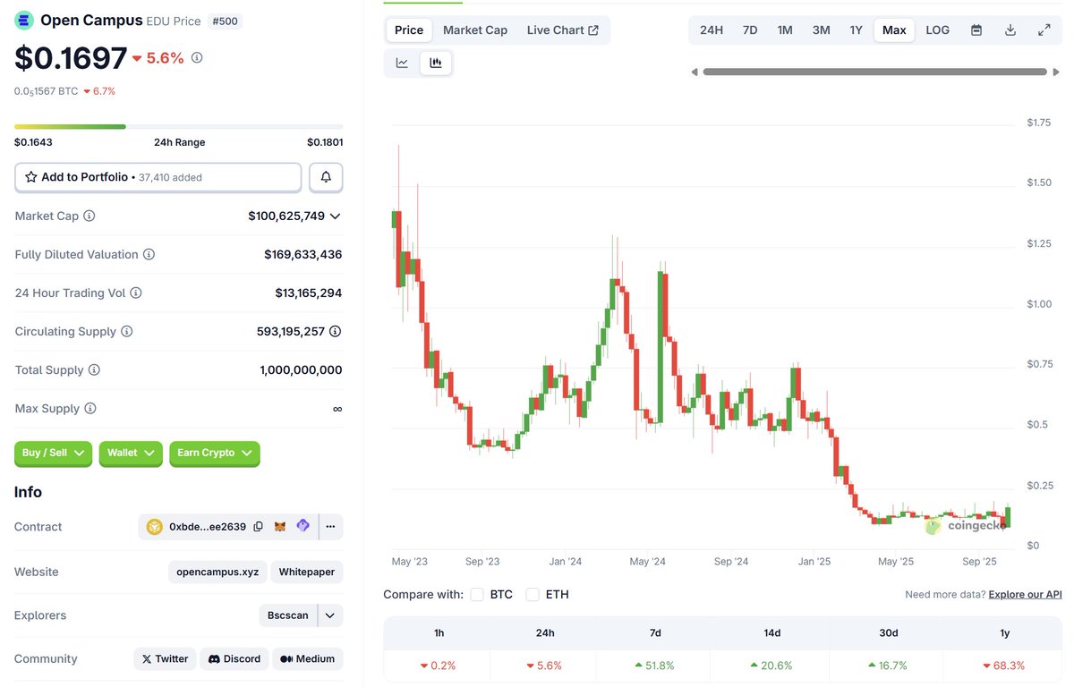Select the 1M time range
This screenshot has height=687, width=1074.
click(x=785, y=30)
